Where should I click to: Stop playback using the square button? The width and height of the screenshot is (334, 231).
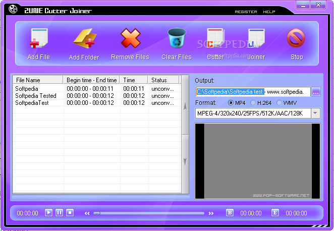click(70, 212)
